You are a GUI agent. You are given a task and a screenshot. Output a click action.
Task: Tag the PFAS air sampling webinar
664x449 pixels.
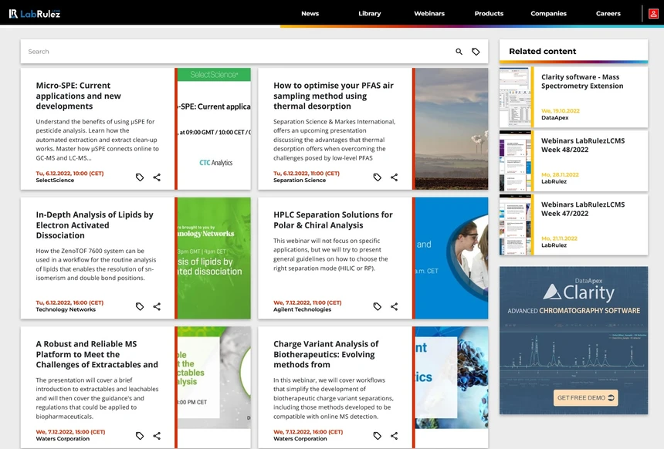tap(378, 177)
